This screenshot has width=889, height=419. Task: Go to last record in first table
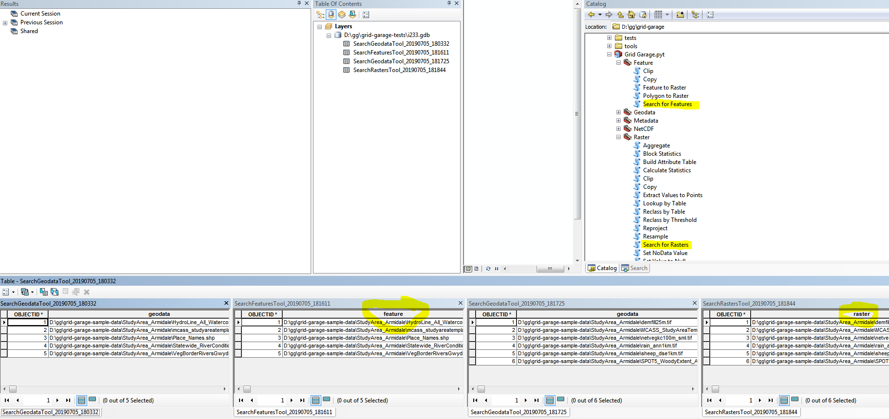point(68,401)
